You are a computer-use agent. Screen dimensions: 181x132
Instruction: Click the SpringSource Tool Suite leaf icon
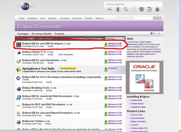click(x=19, y=70)
